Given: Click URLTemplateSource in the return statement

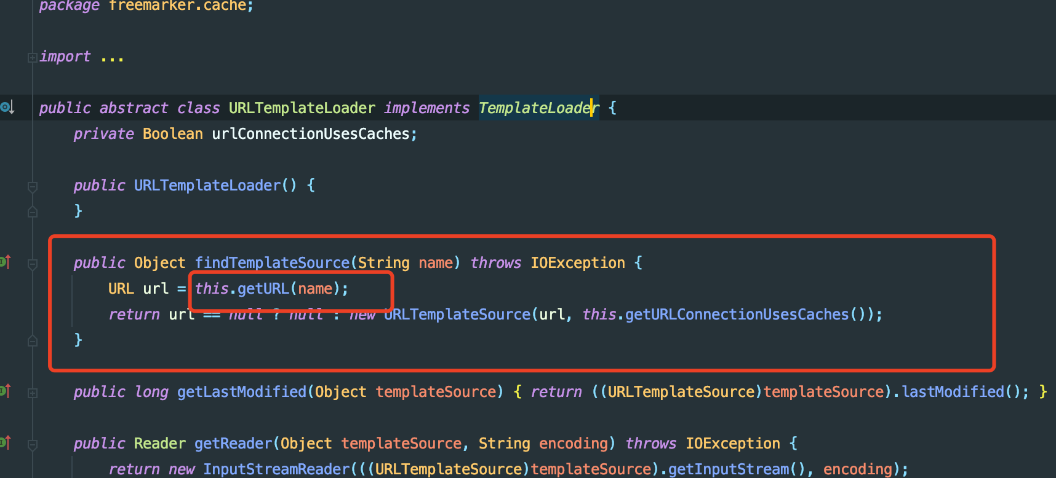Looking at the screenshot, I should click(457, 315).
